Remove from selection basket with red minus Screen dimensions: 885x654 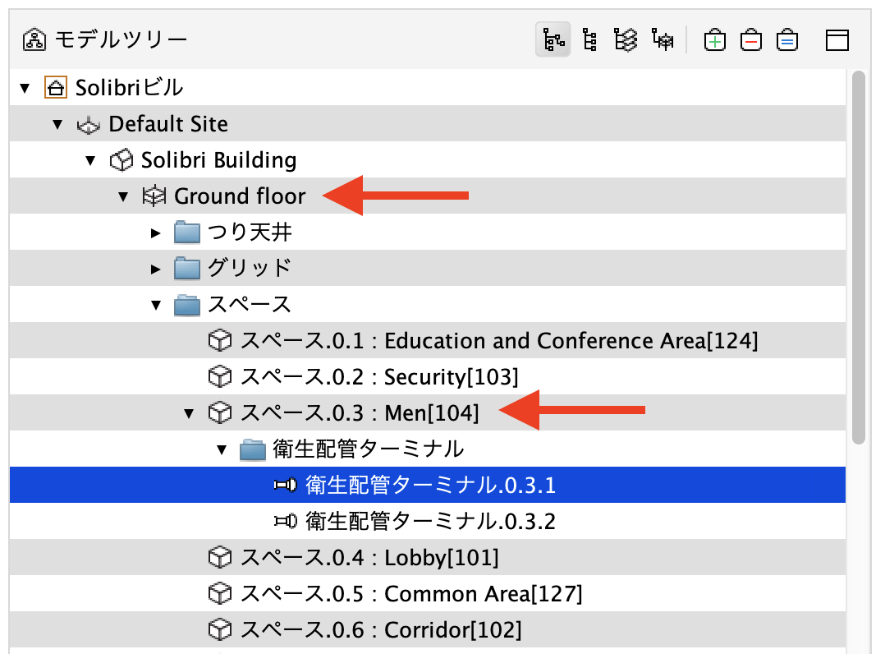(x=750, y=40)
